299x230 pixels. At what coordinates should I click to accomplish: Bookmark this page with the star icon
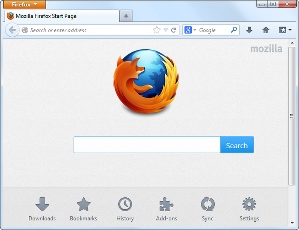click(x=157, y=30)
